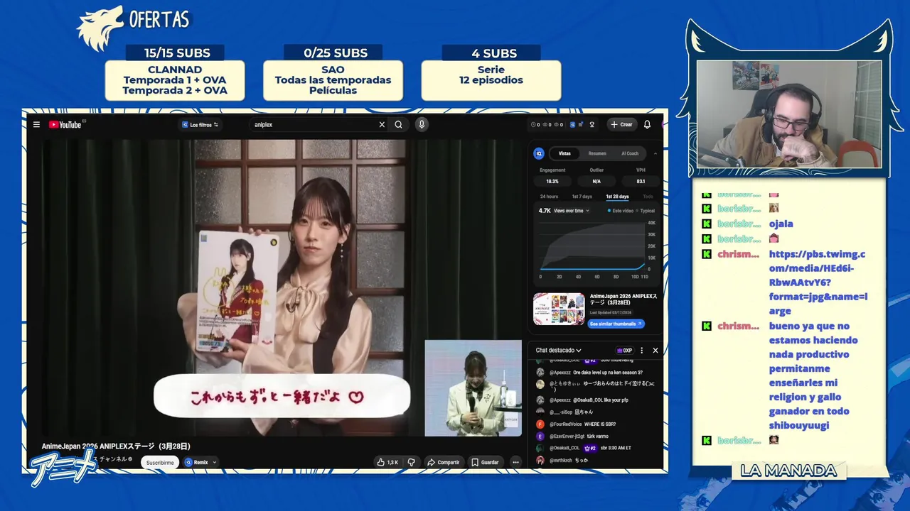Click the CLANNAD offer card
Image resolution: width=910 pixels, height=511 pixels.
[x=175, y=79]
